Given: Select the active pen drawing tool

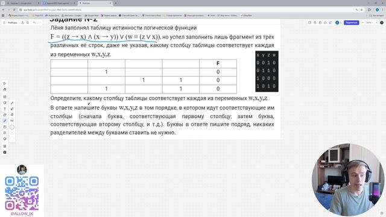Looking at the screenshot, I should [5, 121].
